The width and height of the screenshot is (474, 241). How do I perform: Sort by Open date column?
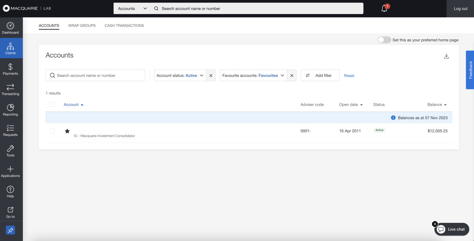click(351, 105)
